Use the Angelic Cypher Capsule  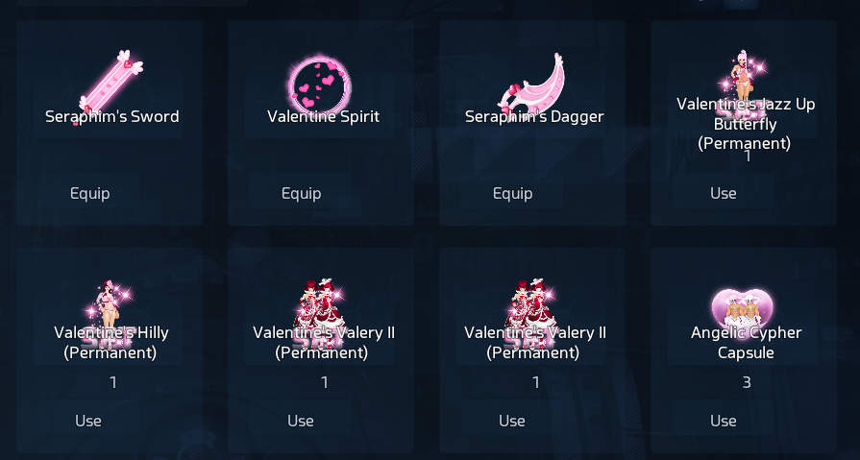coord(723,421)
